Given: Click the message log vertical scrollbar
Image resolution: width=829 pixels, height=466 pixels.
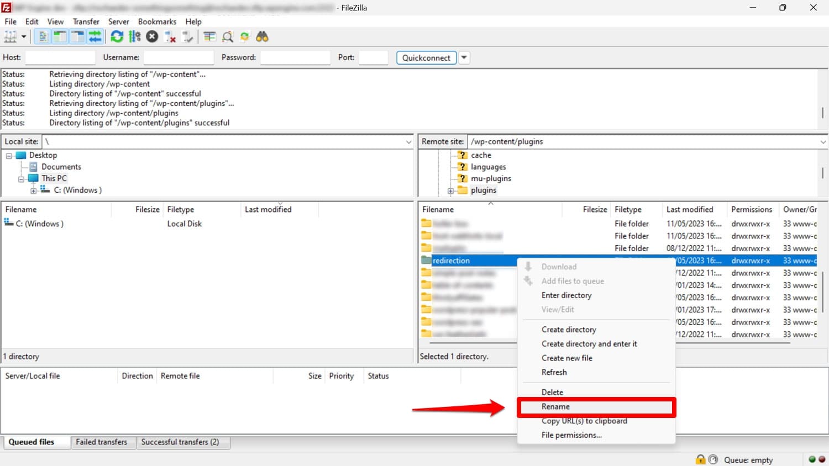Looking at the screenshot, I should [x=822, y=113].
